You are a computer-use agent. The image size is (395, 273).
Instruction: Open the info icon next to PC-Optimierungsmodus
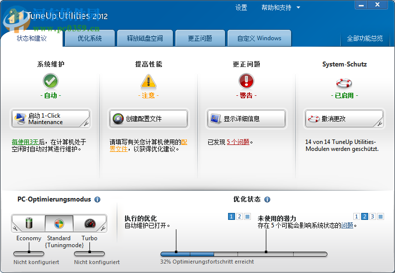97,200
